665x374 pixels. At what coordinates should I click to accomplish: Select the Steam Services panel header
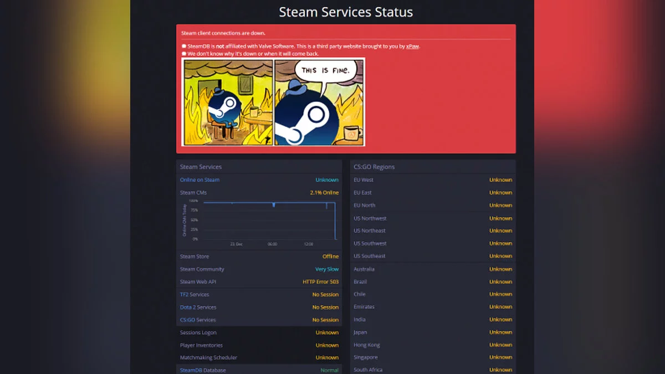259,167
